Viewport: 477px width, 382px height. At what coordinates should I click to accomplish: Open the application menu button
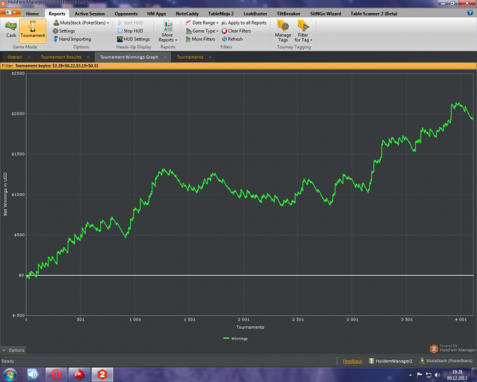10,12
